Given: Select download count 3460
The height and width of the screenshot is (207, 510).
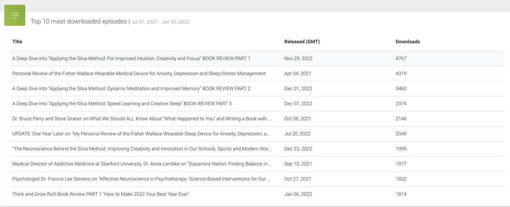Looking at the screenshot, I should point(401,88).
